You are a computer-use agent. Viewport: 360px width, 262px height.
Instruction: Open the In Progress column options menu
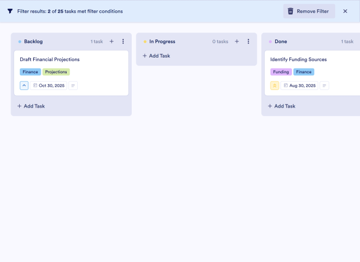pos(249,41)
